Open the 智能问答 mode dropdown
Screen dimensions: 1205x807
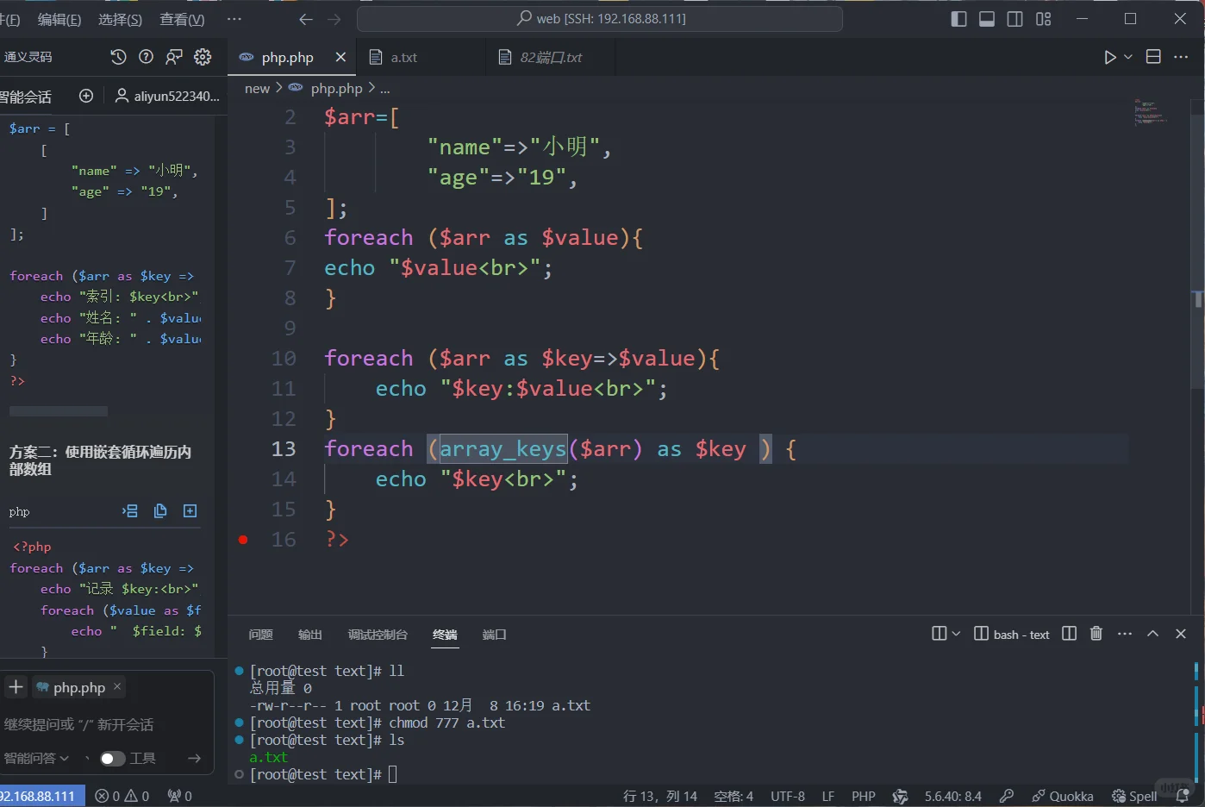pyautogui.click(x=36, y=758)
